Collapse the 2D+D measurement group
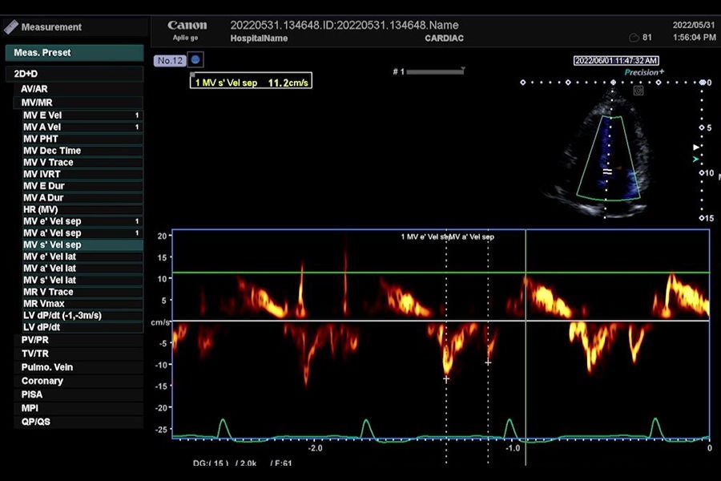 75,74
